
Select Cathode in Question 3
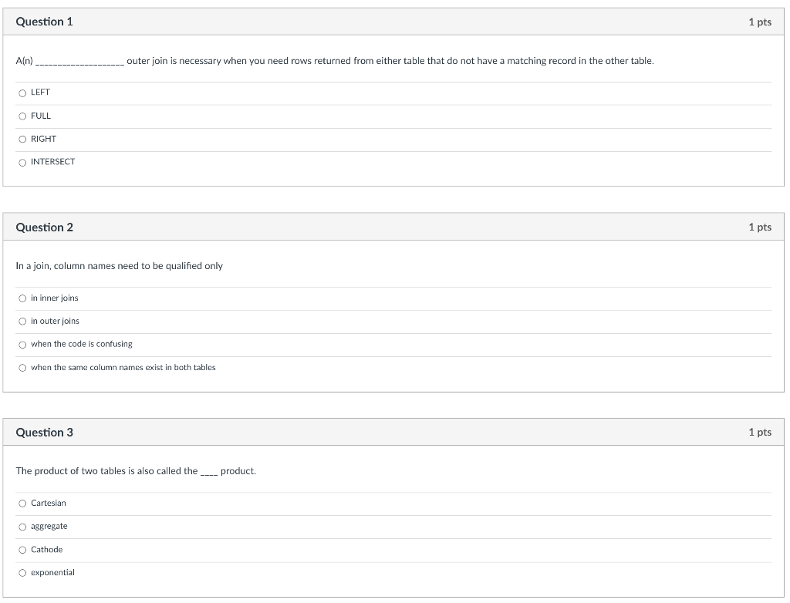click(x=22, y=550)
